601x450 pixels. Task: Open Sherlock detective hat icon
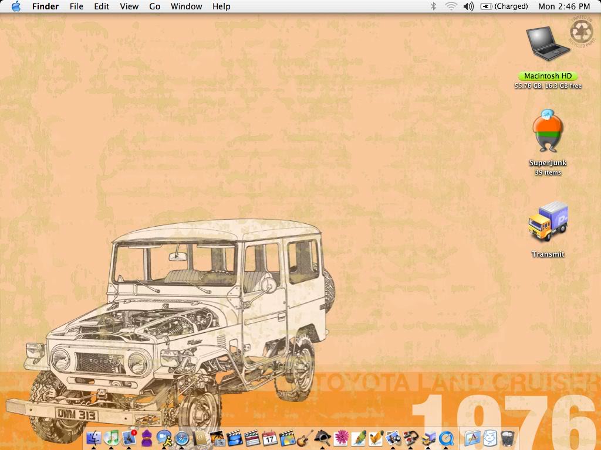(x=323, y=438)
